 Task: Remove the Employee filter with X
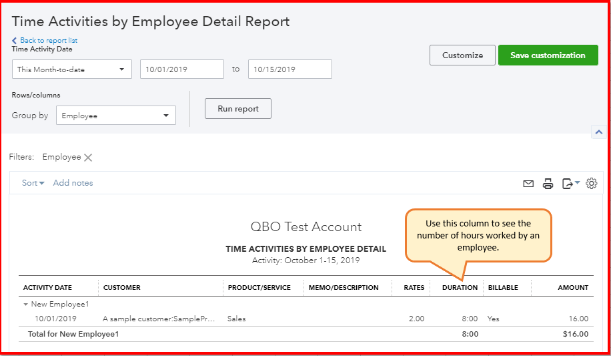(x=88, y=158)
